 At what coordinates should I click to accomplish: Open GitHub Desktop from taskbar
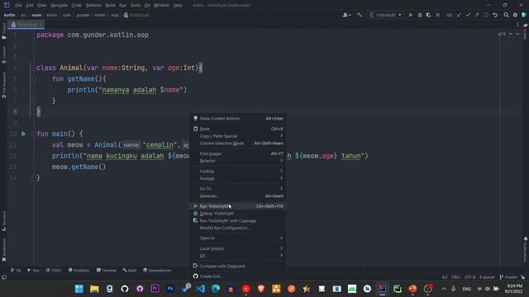tap(140, 289)
